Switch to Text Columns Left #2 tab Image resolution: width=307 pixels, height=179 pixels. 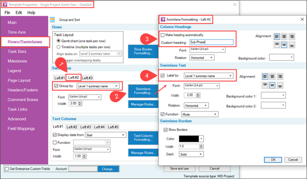[72, 127]
